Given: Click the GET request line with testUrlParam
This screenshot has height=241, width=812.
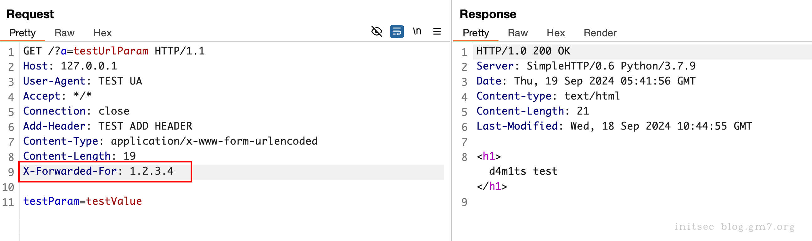Looking at the screenshot, I should click(114, 51).
